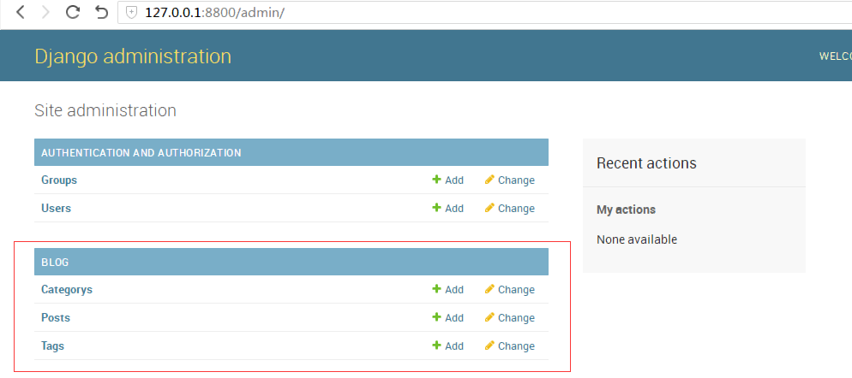Click the pencil icon for Tags
This screenshot has width=852, height=378.
coord(489,346)
